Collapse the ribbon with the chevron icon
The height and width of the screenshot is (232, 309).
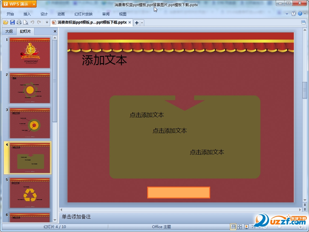287,14
